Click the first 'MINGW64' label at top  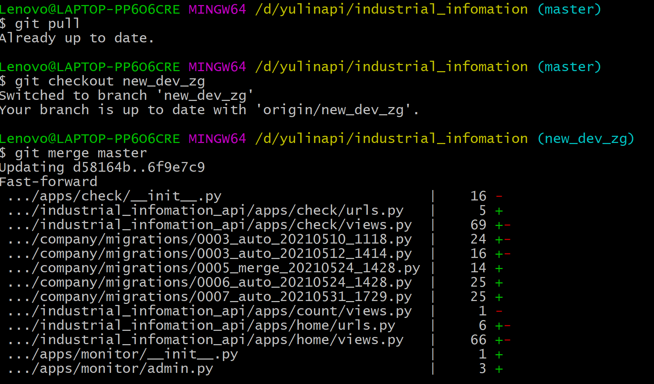click(x=217, y=9)
